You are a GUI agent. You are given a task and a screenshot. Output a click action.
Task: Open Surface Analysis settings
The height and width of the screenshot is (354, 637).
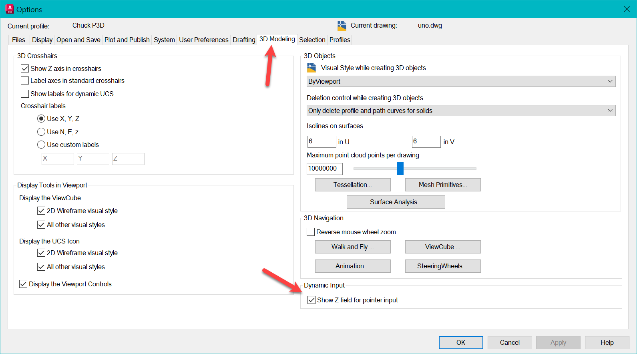click(x=396, y=202)
